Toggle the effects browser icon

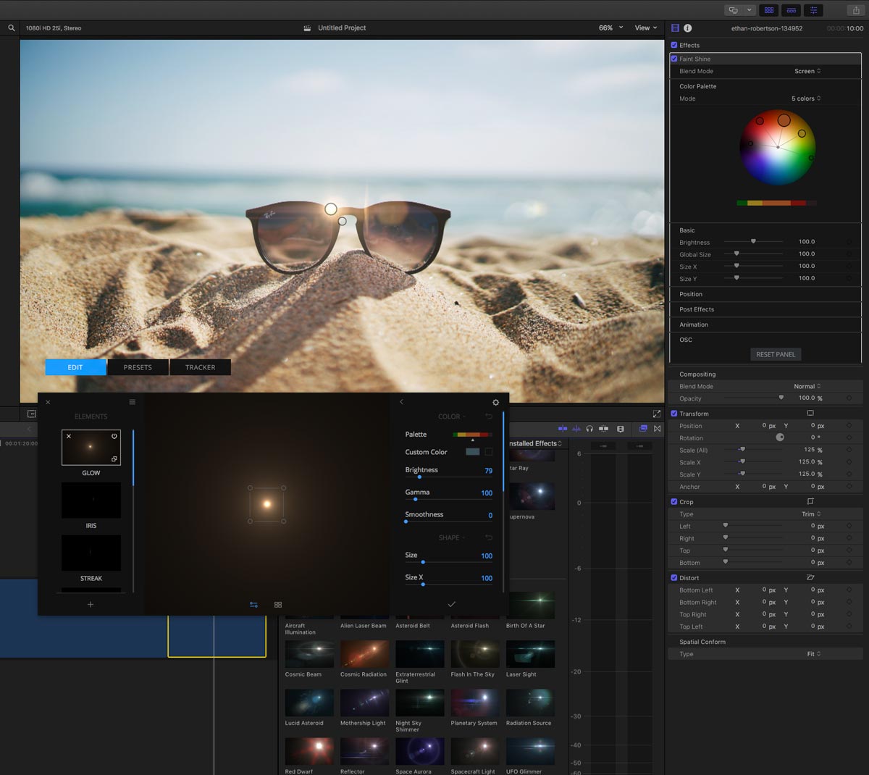(x=642, y=429)
